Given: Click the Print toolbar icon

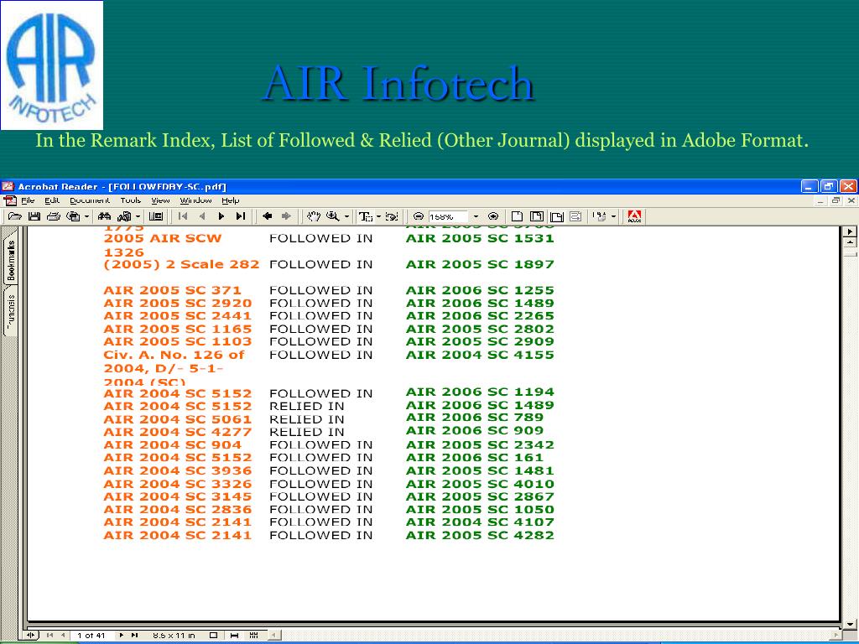Looking at the screenshot, I should click(x=53, y=216).
